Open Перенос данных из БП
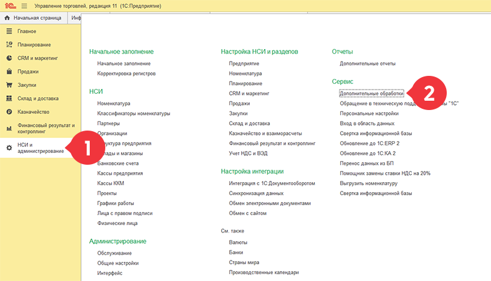Viewport: 491px width, 281px height. click(x=366, y=164)
